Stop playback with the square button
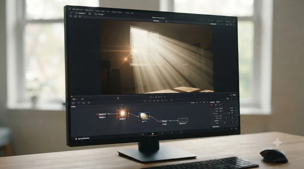Screen dimensions: 304x169 [x=156, y=97]
